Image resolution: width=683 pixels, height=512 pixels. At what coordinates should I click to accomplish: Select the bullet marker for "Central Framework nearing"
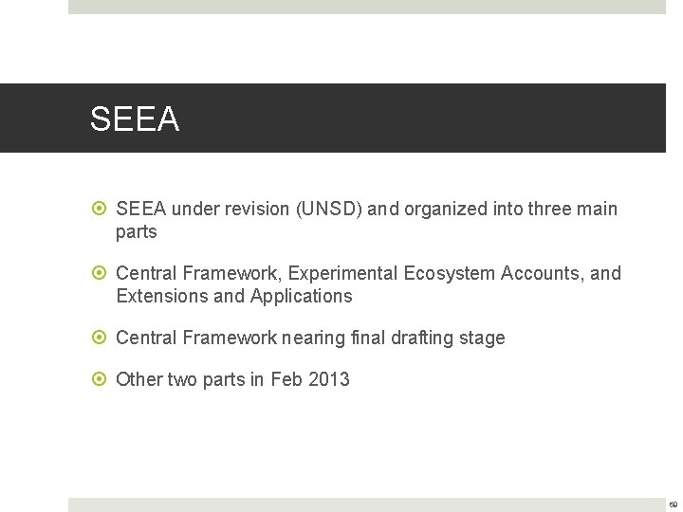100,338
